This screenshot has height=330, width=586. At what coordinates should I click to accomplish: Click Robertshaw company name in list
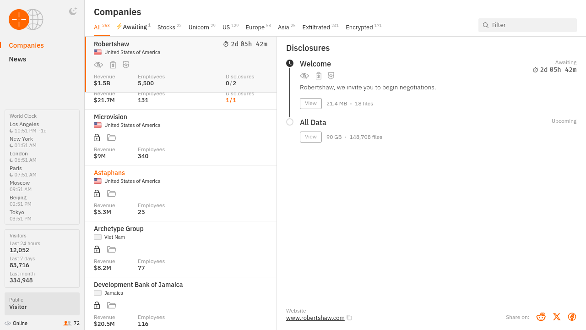click(111, 44)
